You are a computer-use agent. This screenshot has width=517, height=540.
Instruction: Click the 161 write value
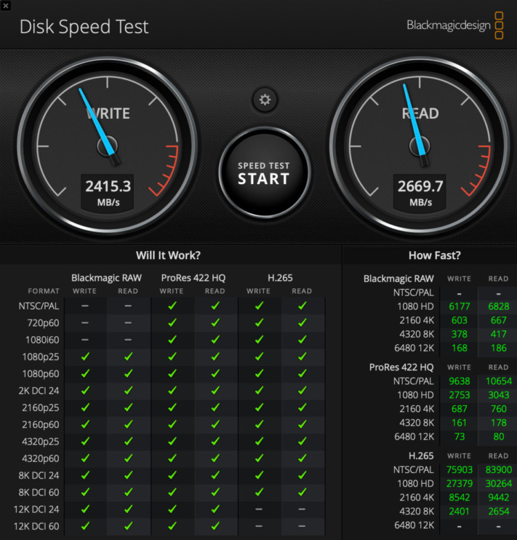[x=459, y=422]
